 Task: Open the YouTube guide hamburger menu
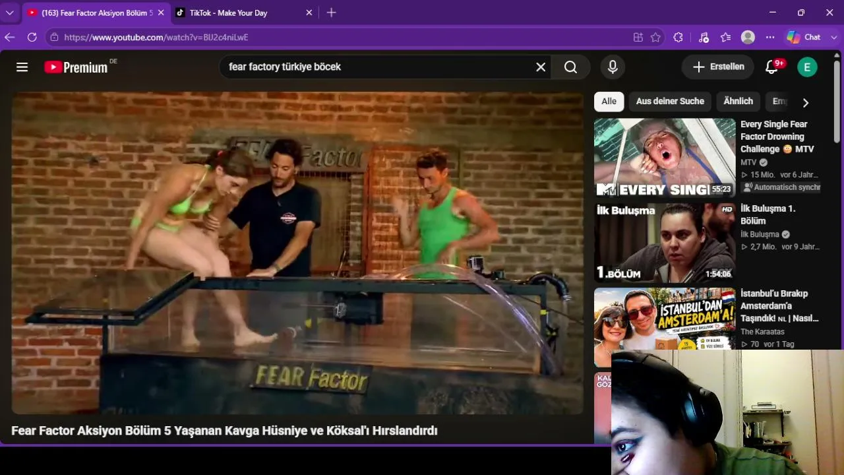22,67
